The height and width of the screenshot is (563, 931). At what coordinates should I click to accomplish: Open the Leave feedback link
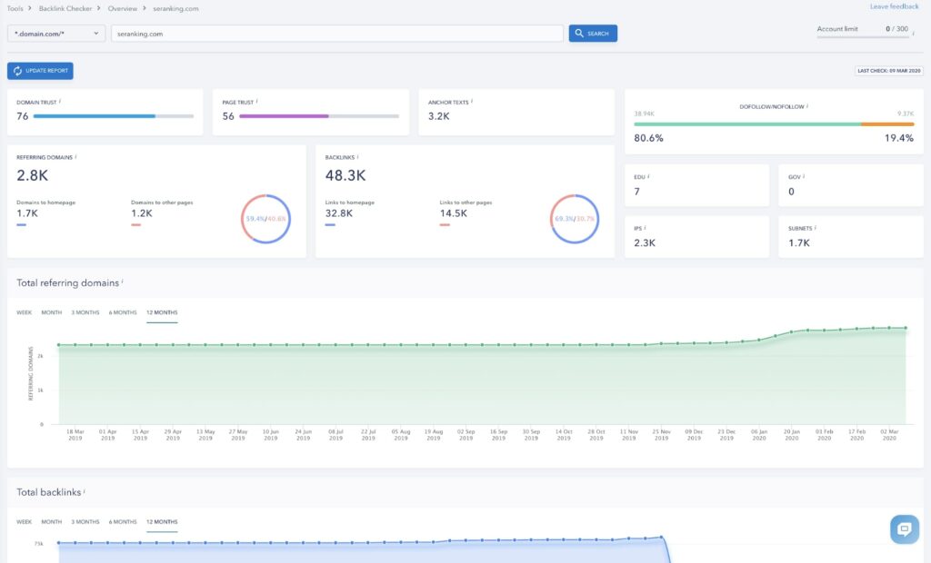click(895, 6)
